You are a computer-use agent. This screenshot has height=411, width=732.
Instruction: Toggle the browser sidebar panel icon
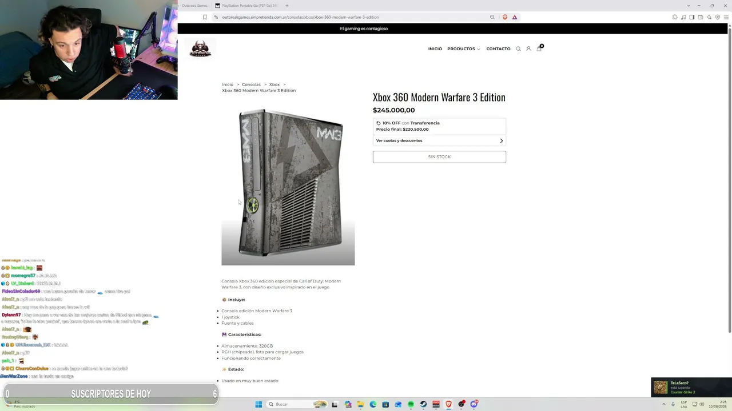(x=691, y=17)
